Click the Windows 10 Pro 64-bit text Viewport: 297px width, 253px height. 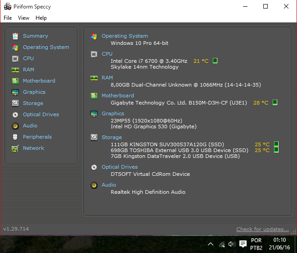[139, 43]
